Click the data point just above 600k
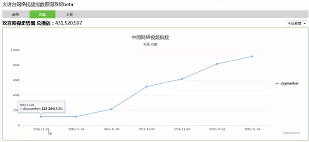 click(x=182, y=79)
